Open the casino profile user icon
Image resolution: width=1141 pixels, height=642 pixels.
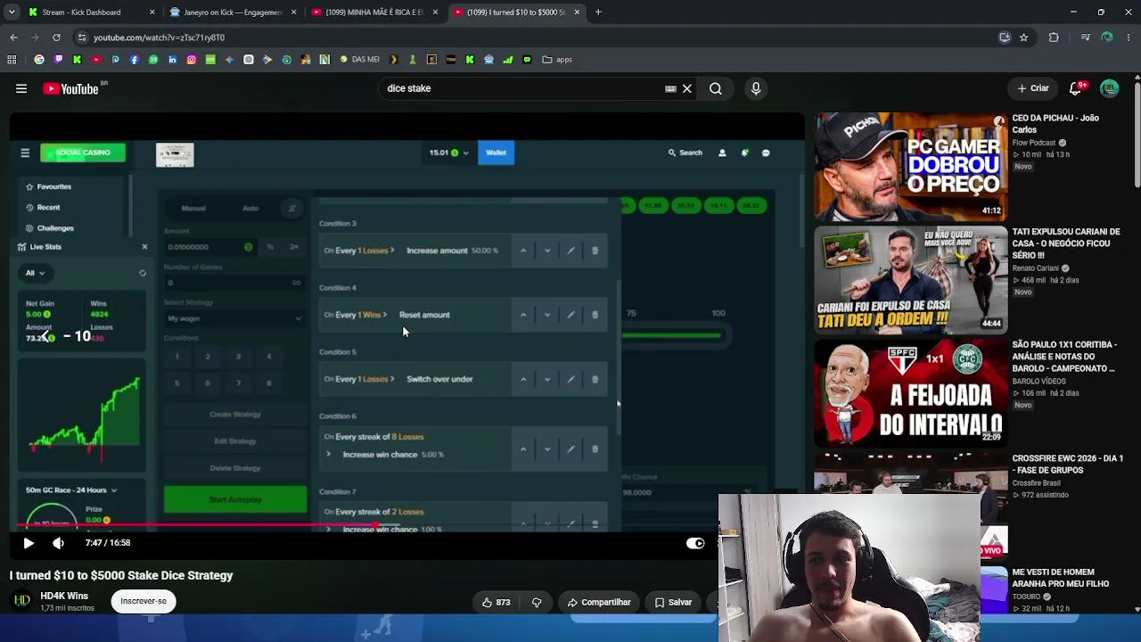(x=722, y=152)
